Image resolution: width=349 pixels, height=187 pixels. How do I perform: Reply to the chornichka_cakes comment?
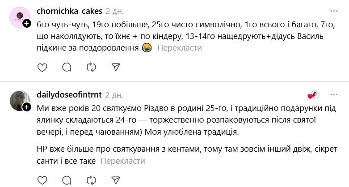pos(67,67)
